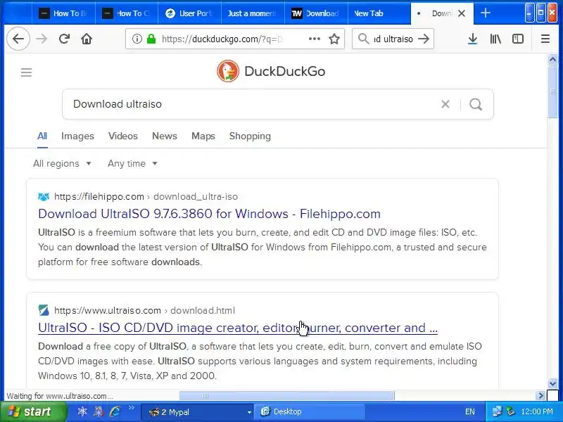This screenshot has height=422, width=563.
Task: Run search with DuckDuckGo magnifier button
Action: [476, 104]
